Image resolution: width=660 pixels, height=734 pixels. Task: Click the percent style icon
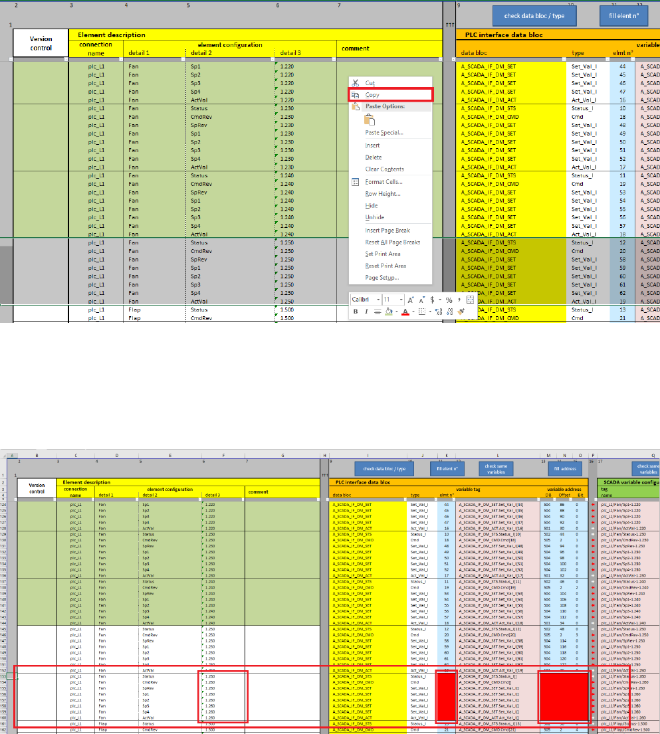(x=449, y=300)
